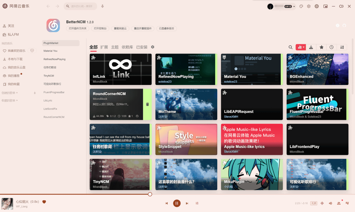Open GitHub icon on RoundCornerNCM card
Viewport: 355px width, 212px height.
coord(137,116)
